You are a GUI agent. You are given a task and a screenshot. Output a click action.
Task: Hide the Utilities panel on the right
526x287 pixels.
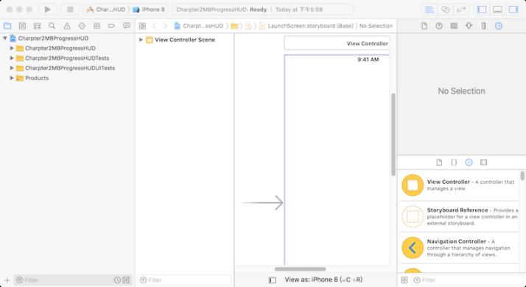[513, 10]
